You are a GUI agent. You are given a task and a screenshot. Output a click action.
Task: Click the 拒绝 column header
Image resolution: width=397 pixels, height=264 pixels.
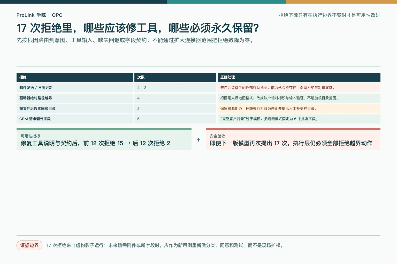[75, 77]
